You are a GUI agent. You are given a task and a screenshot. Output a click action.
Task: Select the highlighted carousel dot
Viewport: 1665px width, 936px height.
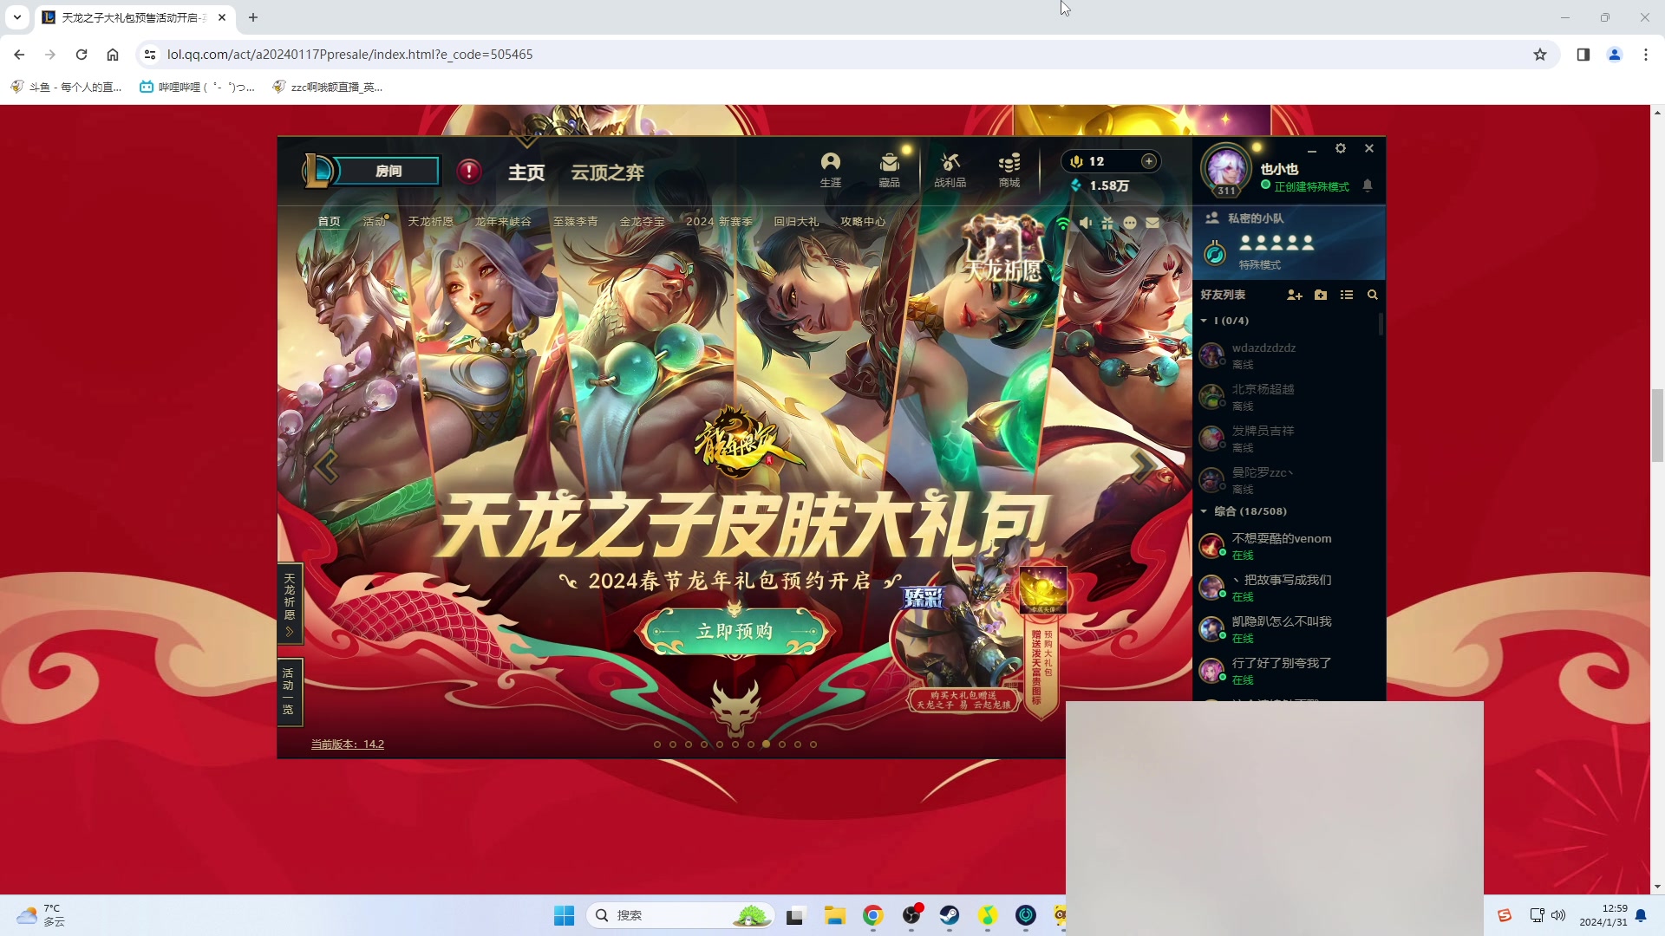tap(766, 744)
